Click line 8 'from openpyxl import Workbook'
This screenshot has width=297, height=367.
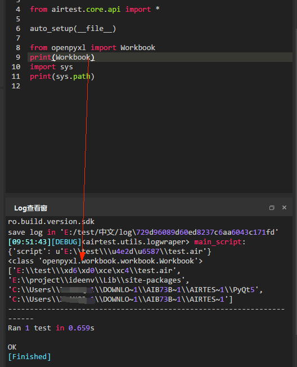click(x=92, y=48)
